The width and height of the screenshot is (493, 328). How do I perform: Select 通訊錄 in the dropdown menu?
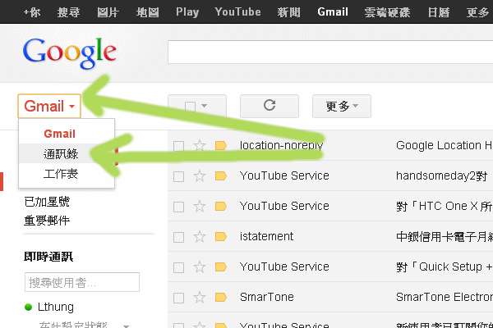point(61,154)
